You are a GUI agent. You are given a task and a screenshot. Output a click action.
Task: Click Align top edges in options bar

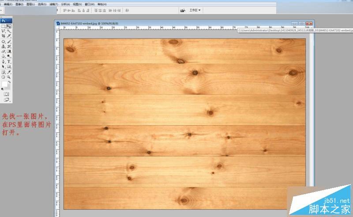[x=64, y=10]
